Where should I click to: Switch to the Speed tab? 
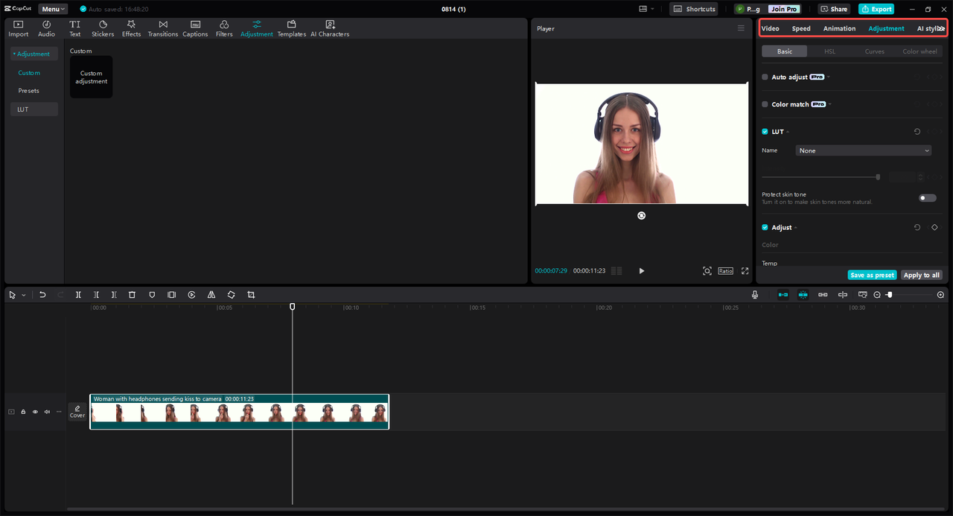801,28
